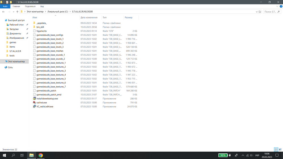Select gamedata.db_patch_amd file
The width and height of the screenshot is (283, 159).
pos(49,94)
